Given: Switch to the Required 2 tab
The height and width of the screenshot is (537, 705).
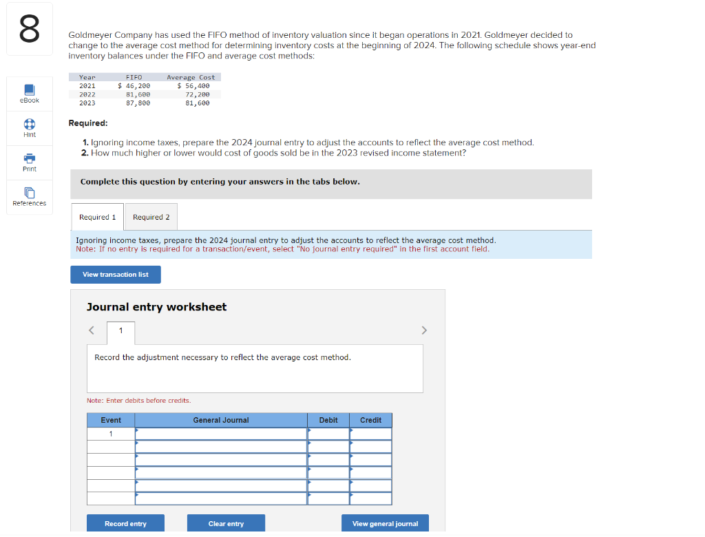Looking at the screenshot, I should [151, 216].
